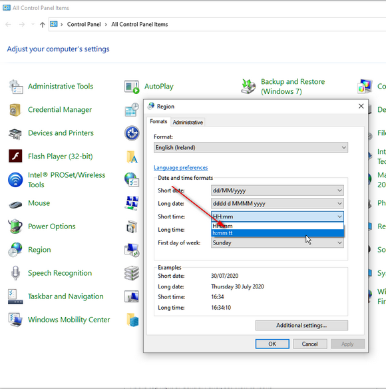Open the Mouse icon

tap(15, 204)
